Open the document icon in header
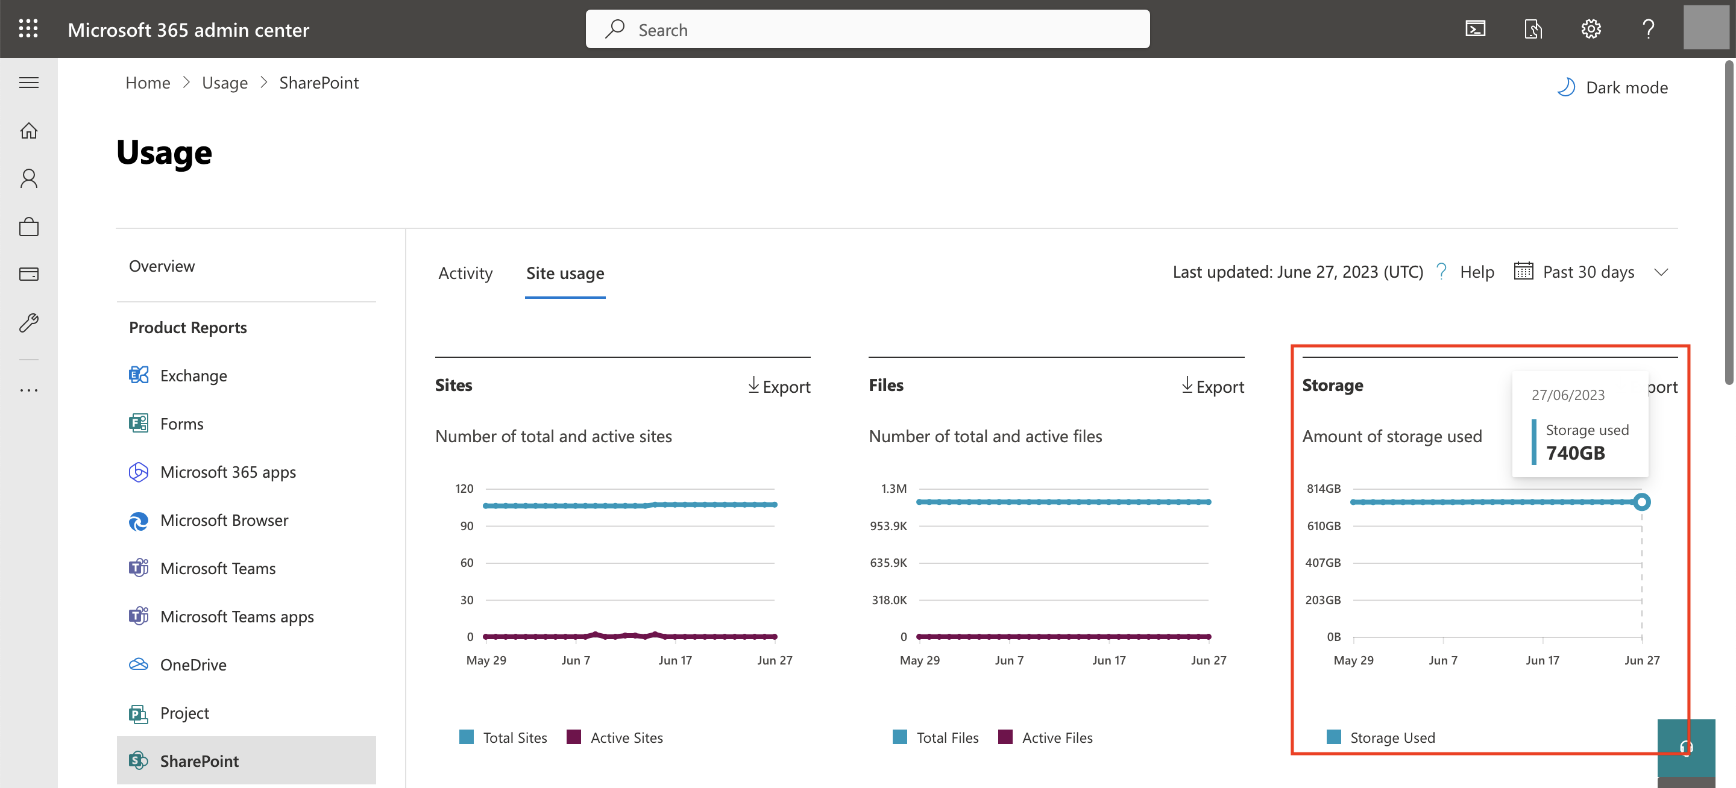 tap(1533, 29)
